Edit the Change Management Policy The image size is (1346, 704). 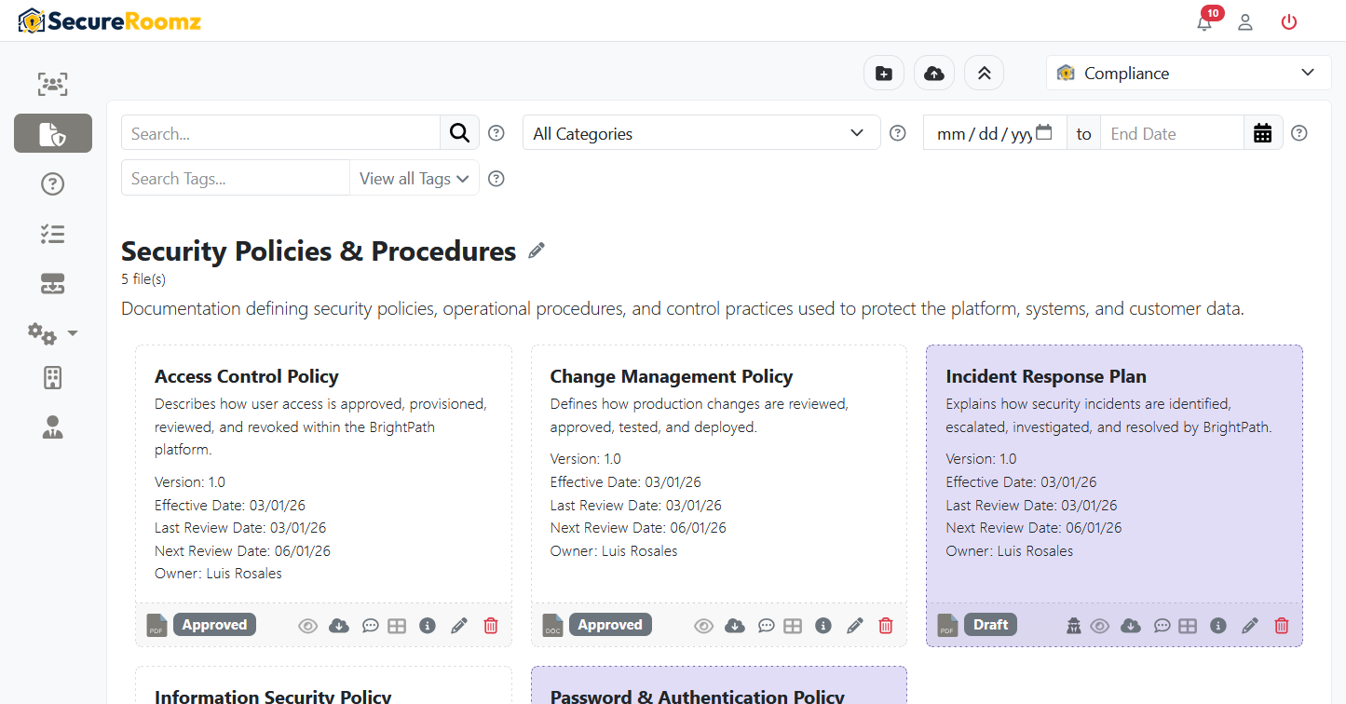coord(855,626)
